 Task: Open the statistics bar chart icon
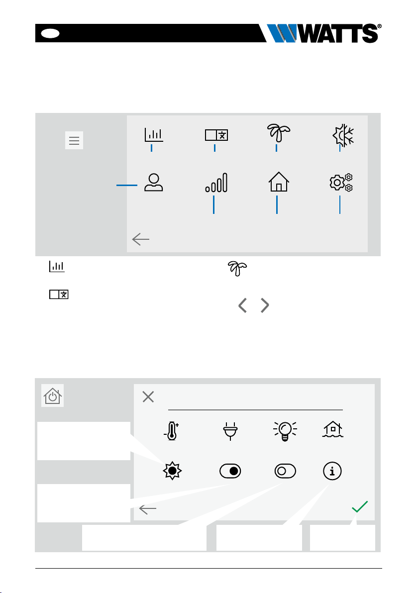point(154,135)
